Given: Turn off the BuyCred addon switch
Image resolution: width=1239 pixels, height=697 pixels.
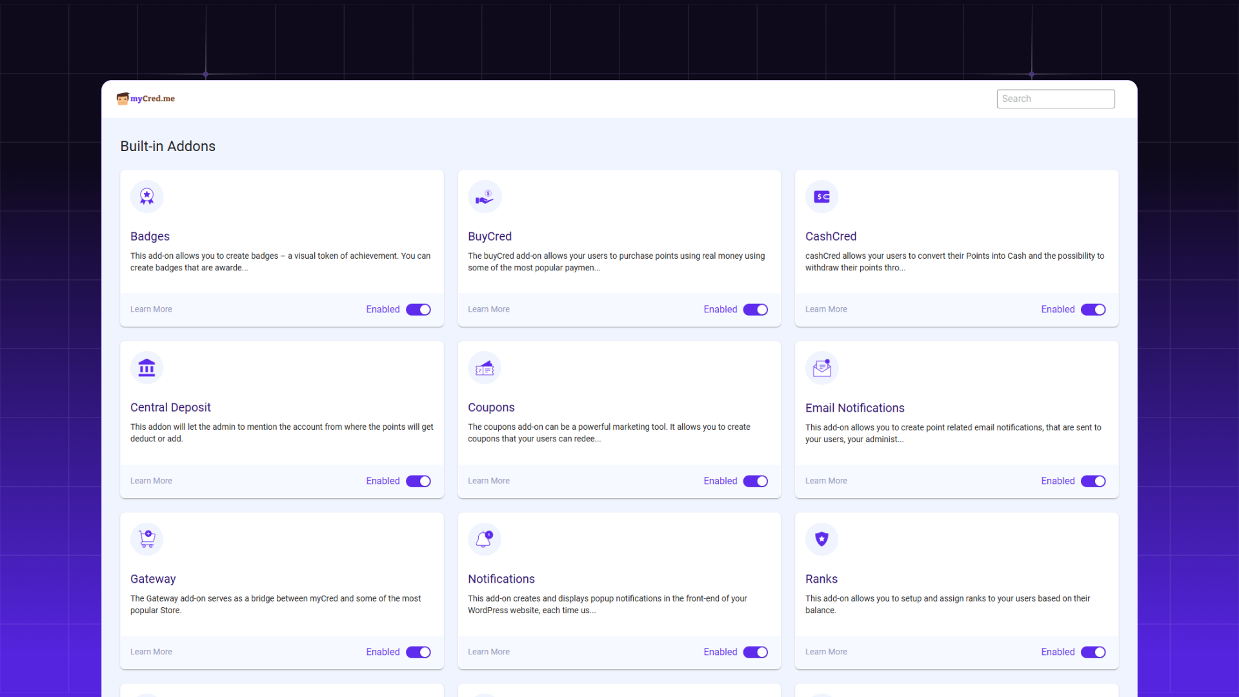Looking at the screenshot, I should [x=755, y=310].
